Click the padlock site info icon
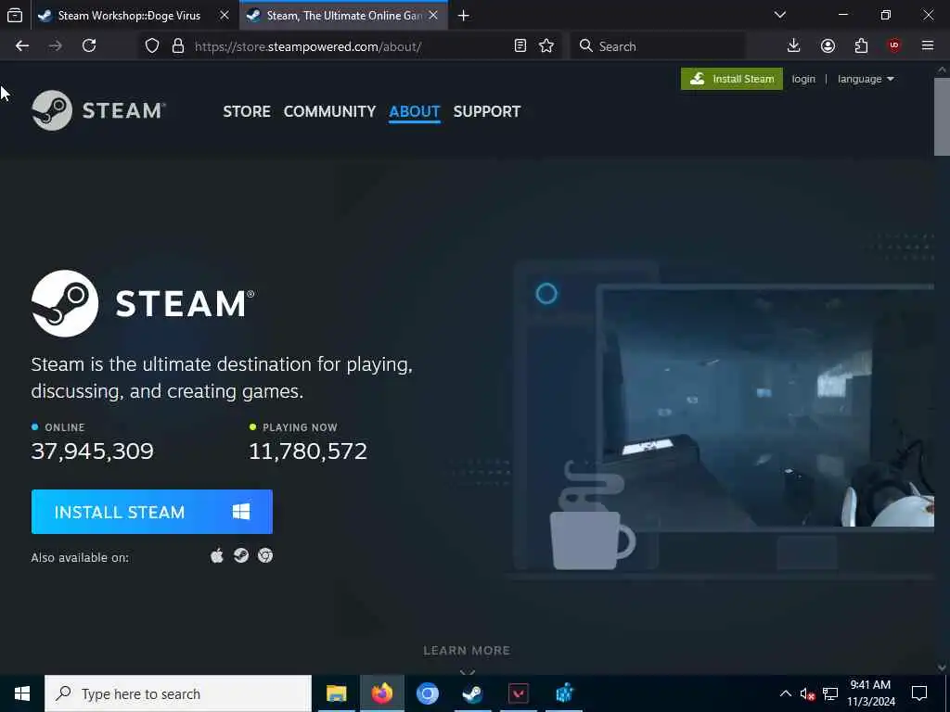 coord(178,46)
